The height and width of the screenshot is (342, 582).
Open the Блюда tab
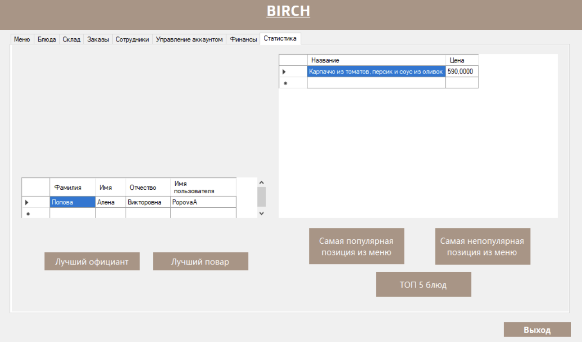point(46,39)
